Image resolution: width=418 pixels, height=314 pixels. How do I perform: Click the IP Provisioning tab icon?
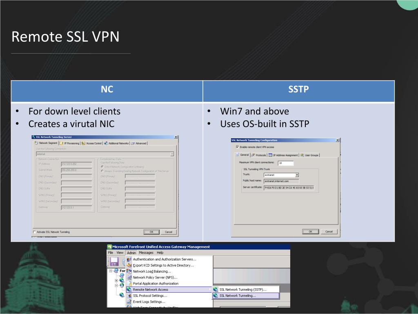[62, 144]
